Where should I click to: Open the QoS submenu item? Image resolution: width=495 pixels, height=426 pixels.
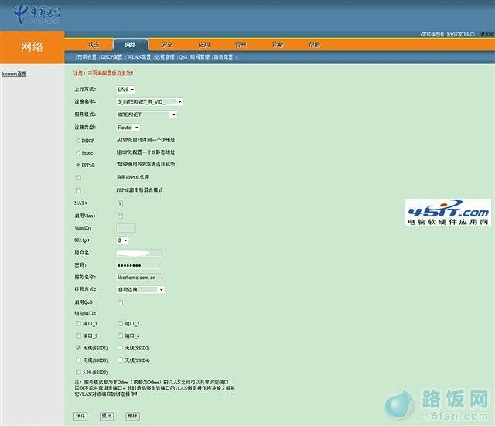[x=183, y=57]
